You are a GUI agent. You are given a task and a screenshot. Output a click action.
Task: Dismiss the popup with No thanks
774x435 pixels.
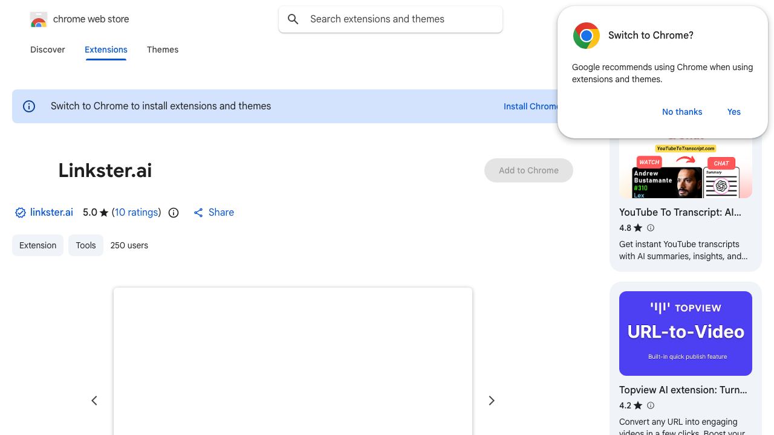pos(682,112)
